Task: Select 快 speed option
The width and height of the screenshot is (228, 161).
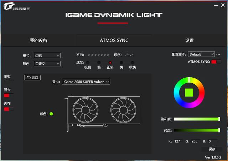Action: pos(121,63)
